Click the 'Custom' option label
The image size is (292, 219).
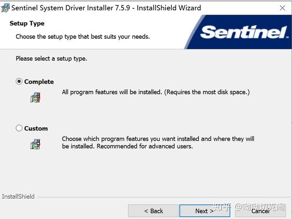[x=36, y=128]
